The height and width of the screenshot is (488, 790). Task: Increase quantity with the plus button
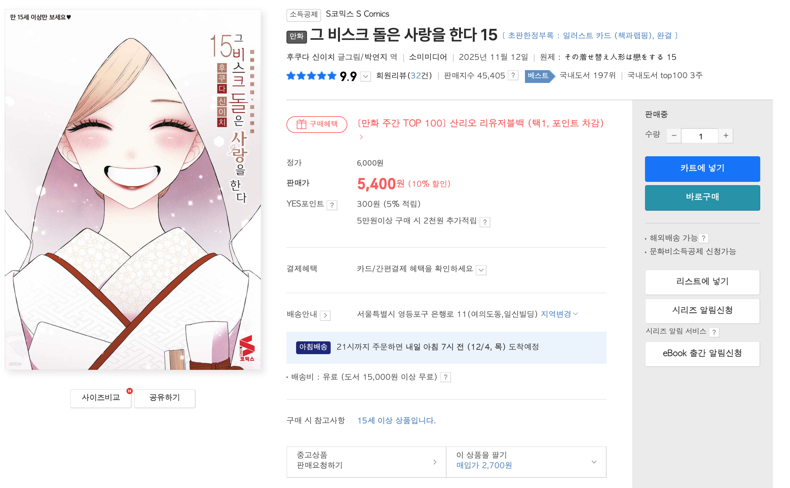point(725,135)
